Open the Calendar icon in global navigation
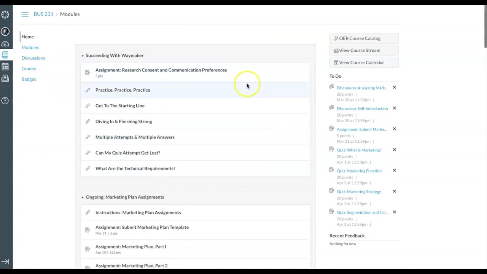The width and height of the screenshot is (487, 274). 5,67
